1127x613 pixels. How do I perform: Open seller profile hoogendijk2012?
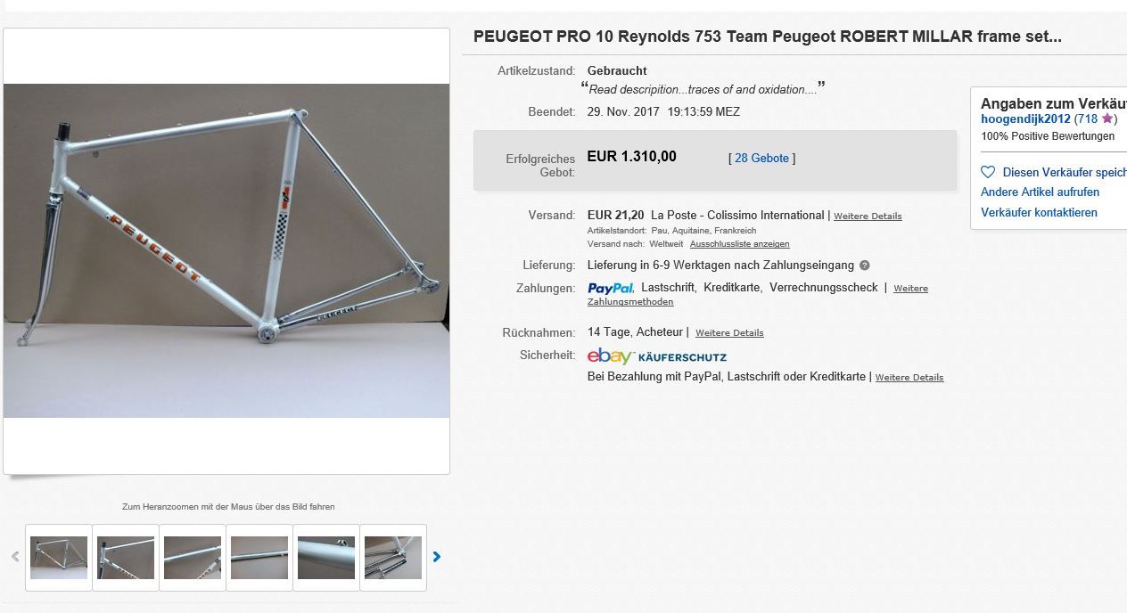1025,119
